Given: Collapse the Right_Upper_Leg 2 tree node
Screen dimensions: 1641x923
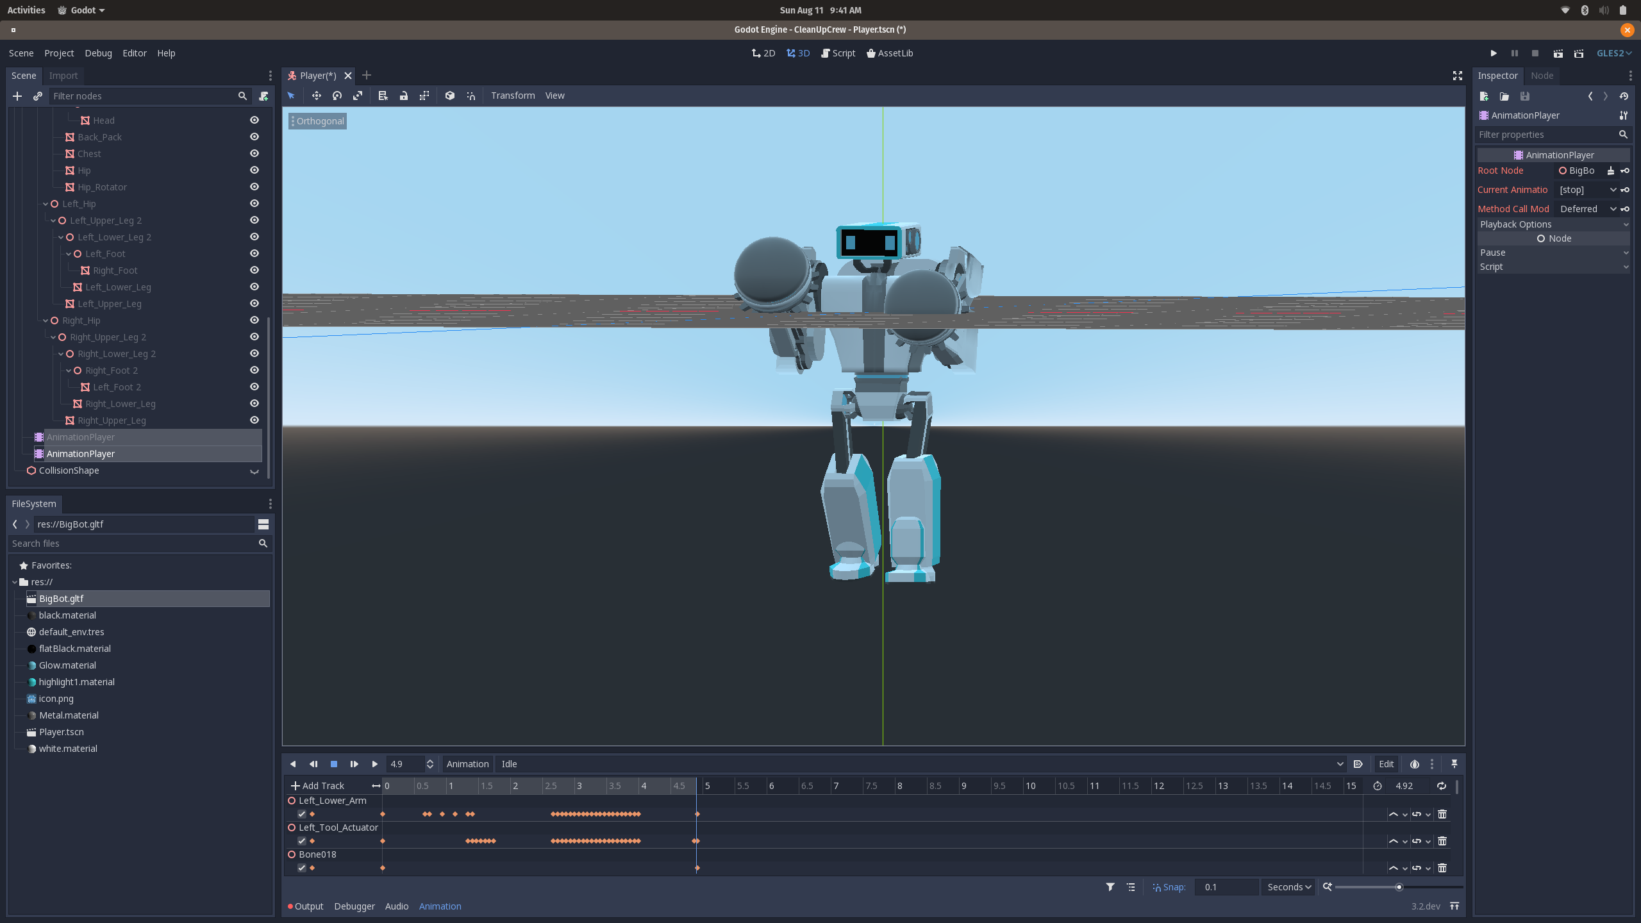Looking at the screenshot, I should pos(53,337).
